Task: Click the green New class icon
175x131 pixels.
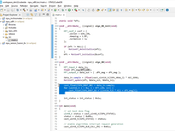Action: tap(55, 10)
